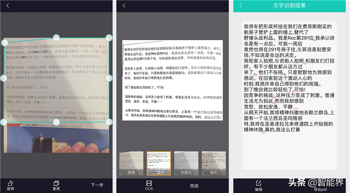Click the bottom-middle crop edge handle
Screen dimensions: 350x193
tap(56, 122)
